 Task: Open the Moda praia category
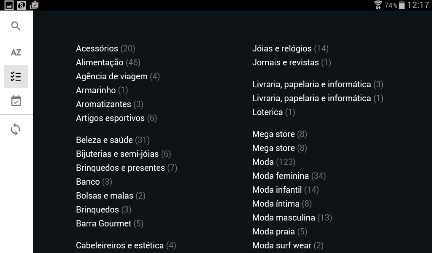pyautogui.click(x=279, y=231)
